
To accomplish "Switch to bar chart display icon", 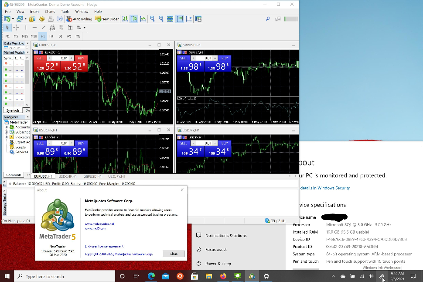I will pos(125,19).
